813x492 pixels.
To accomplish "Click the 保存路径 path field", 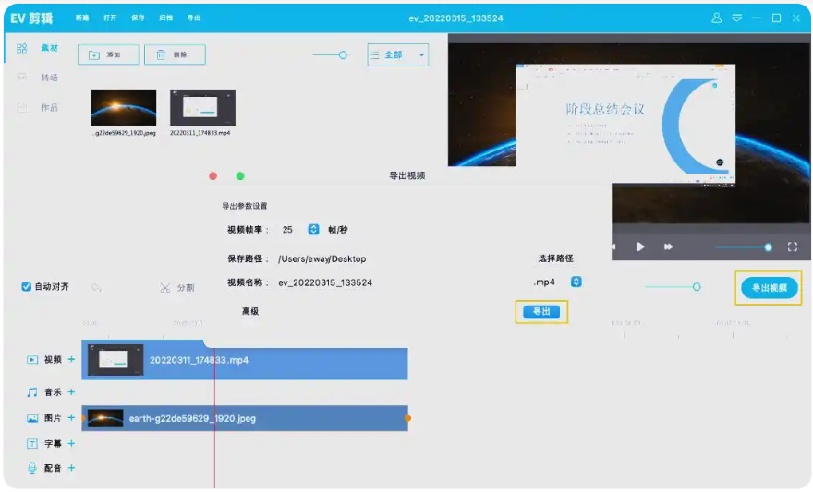I will click(322, 259).
